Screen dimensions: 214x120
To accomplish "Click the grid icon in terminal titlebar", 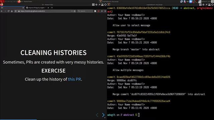I will (x=200, y=5).
